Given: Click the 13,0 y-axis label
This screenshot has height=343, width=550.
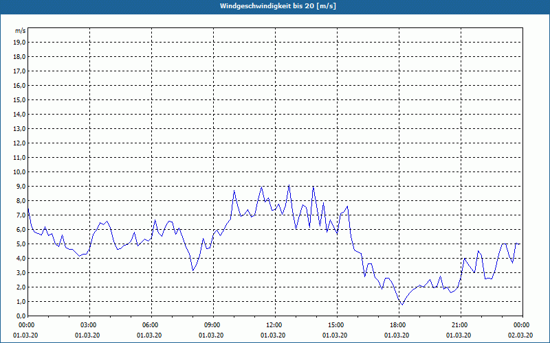Looking at the screenshot, I should pyautogui.click(x=19, y=129).
